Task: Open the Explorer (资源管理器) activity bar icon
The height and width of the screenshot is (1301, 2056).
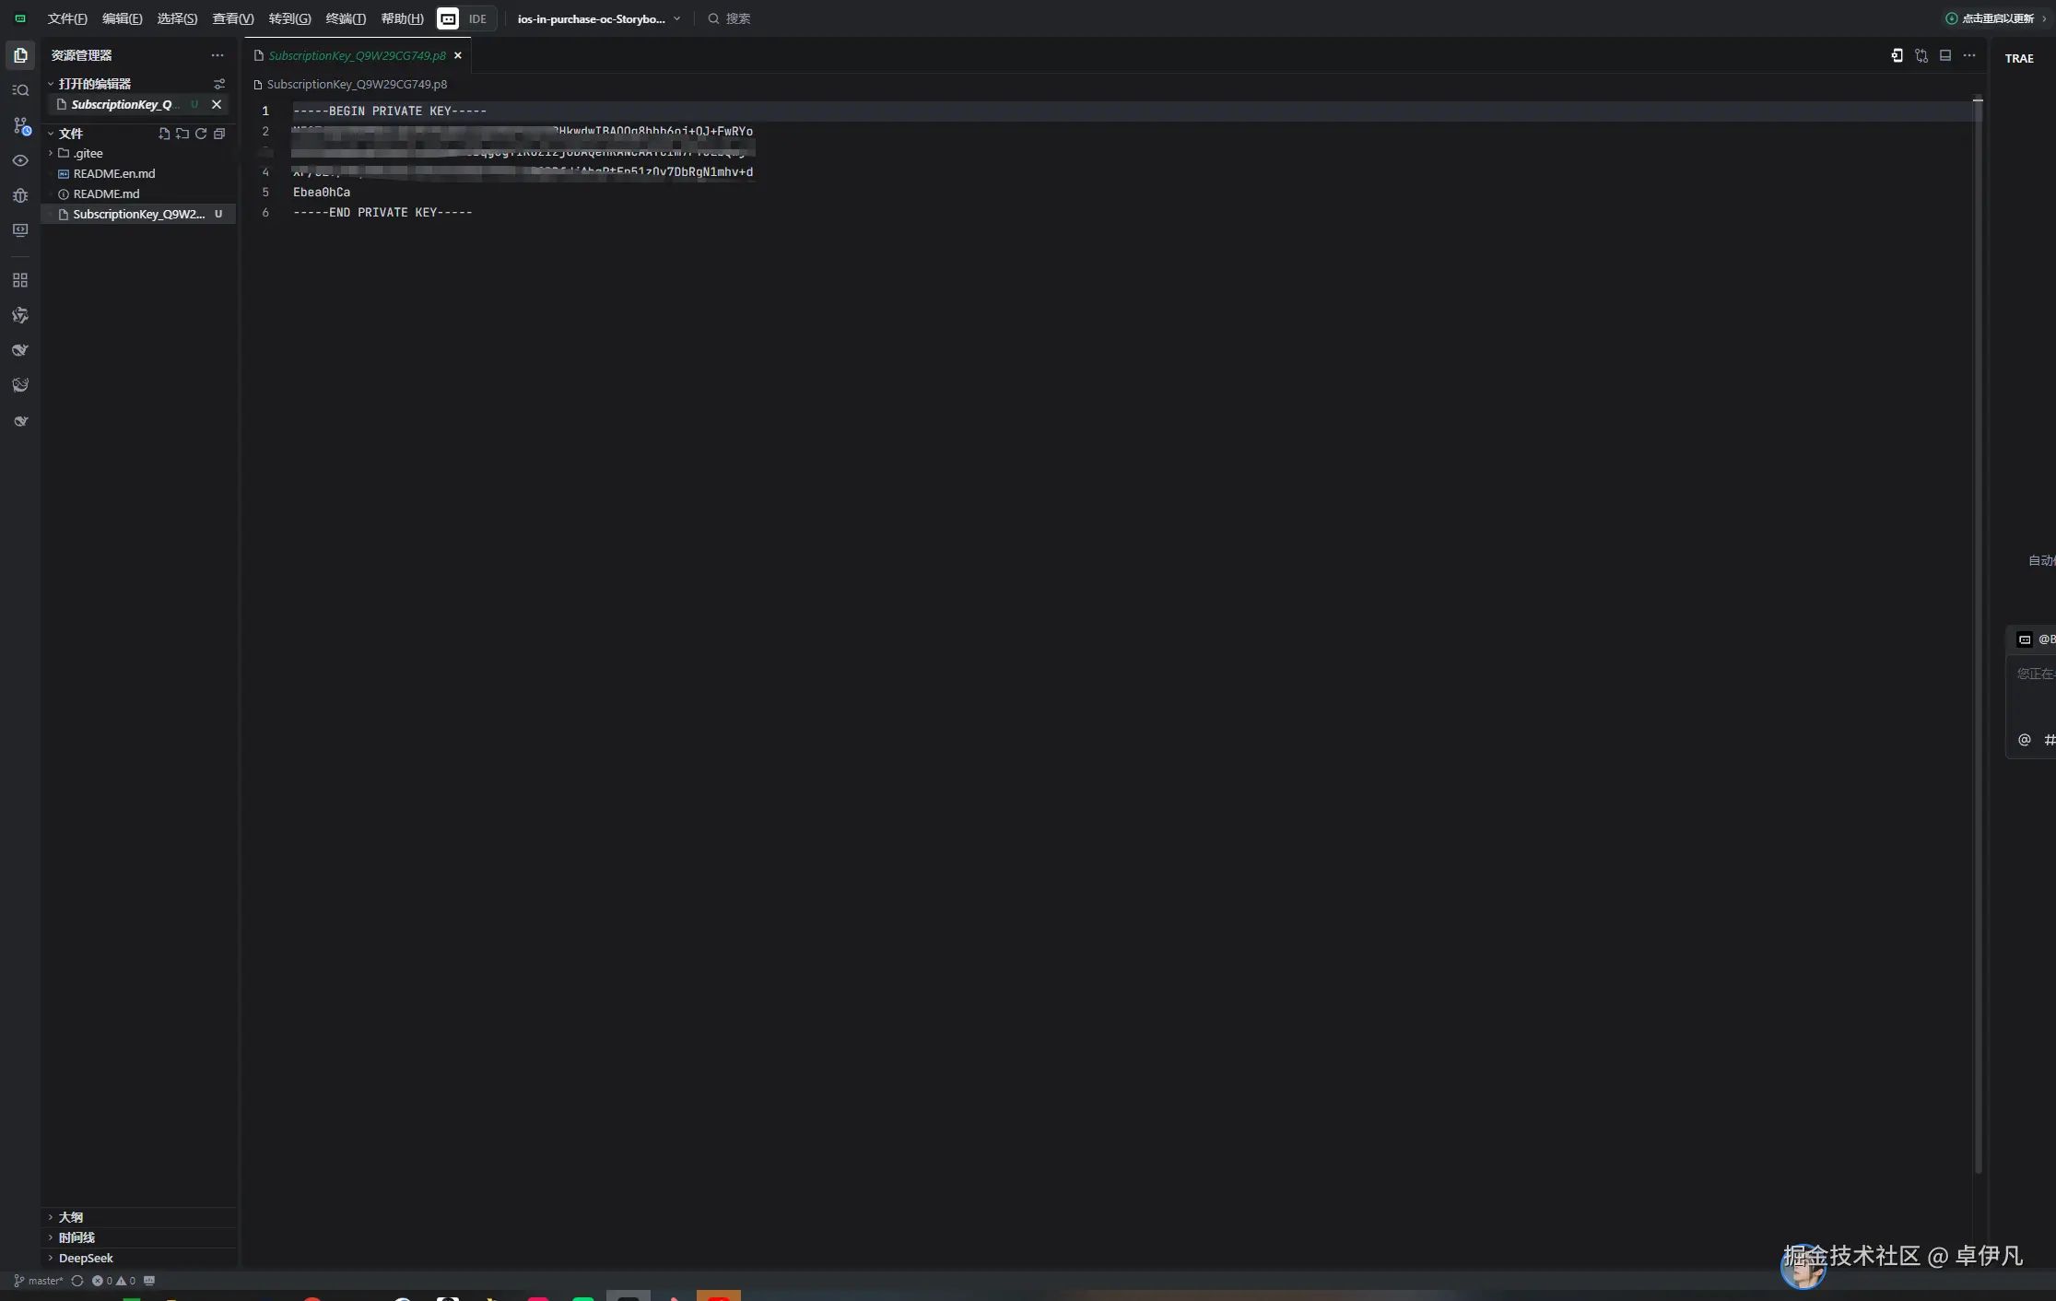Action: pyautogui.click(x=20, y=55)
